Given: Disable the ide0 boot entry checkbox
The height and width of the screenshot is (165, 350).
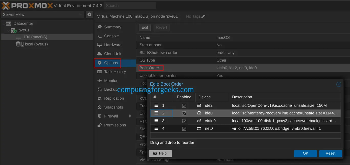Looking at the screenshot, I should click(x=184, y=113).
